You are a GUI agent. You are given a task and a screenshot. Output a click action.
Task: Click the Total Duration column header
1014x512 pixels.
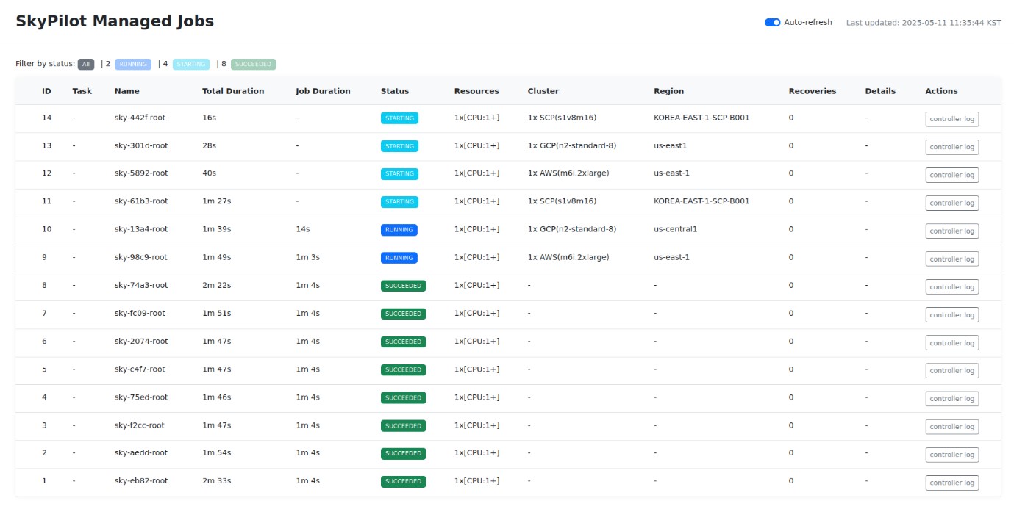click(233, 91)
